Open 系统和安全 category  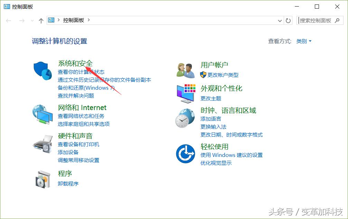[x=75, y=63]
